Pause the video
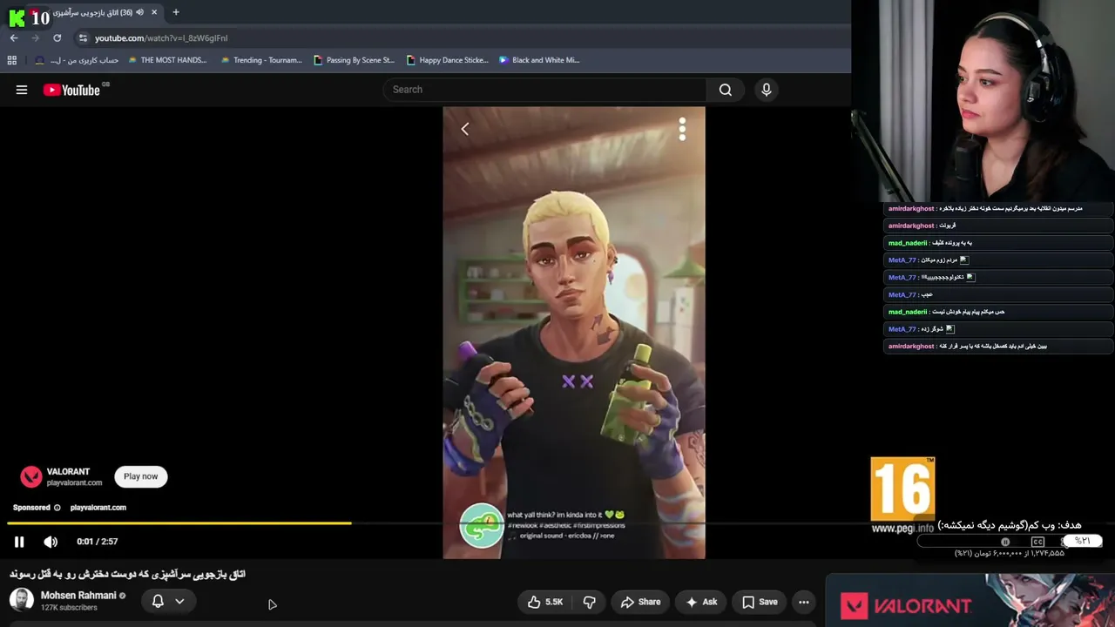Viewport: 1115px width, 627px height. pyautogui.click(x=19, y=542)
